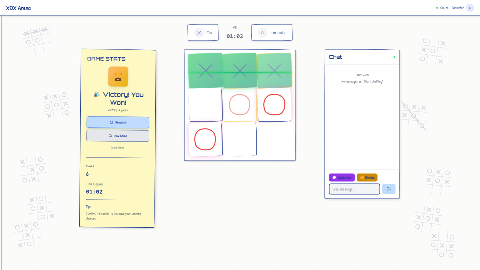Click the speech bubble icon on Quick Chat
The image size is (480, 270).
[334, 177]
